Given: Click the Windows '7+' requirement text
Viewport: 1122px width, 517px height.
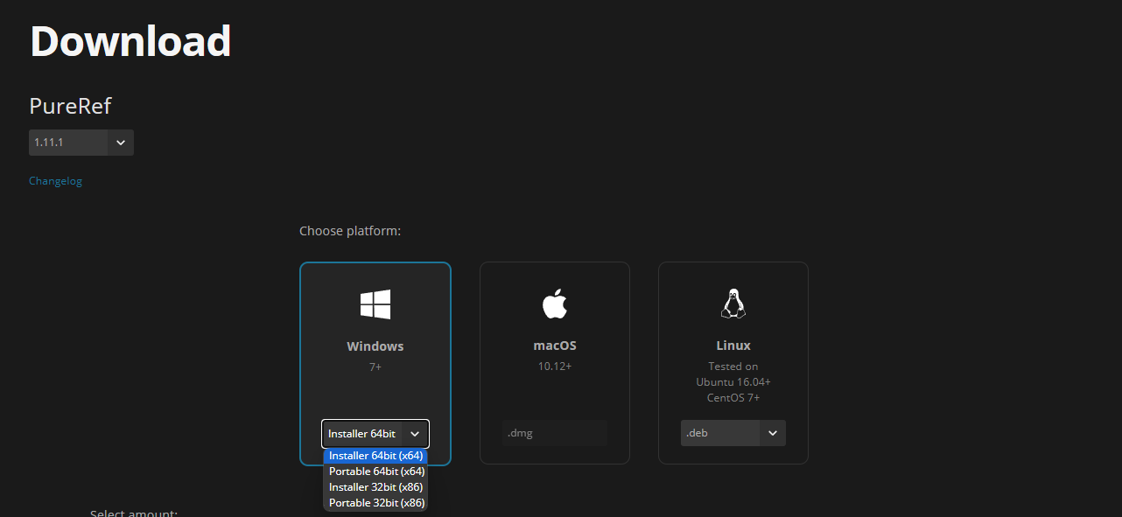Looking at the screenshot, I should pos(375,367).
